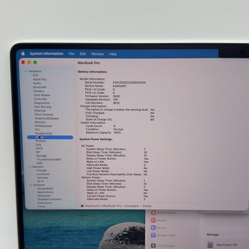
Task: Click Hardware in the bottom path bar
Action: (132, 206)
